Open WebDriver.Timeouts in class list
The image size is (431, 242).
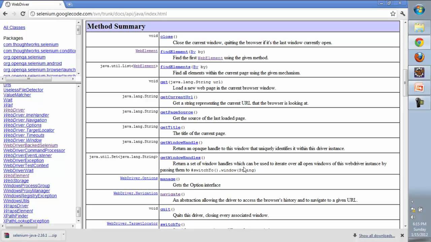24,135
